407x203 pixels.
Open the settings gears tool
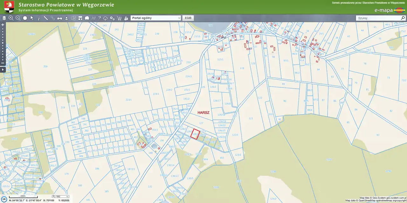pos(112,18)
